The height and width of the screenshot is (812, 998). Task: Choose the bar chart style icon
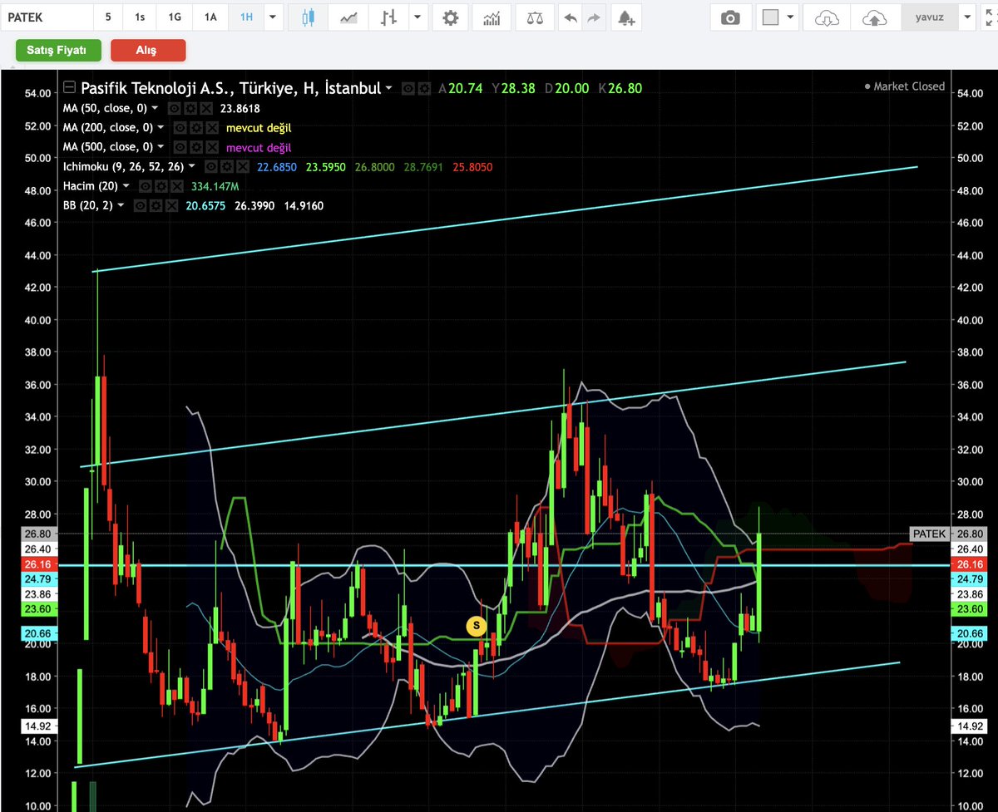click(388, 17)
